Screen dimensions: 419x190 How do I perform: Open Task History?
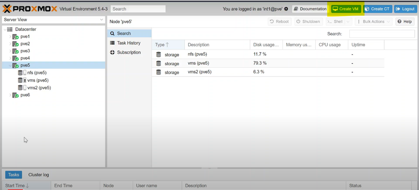point(129,43)
